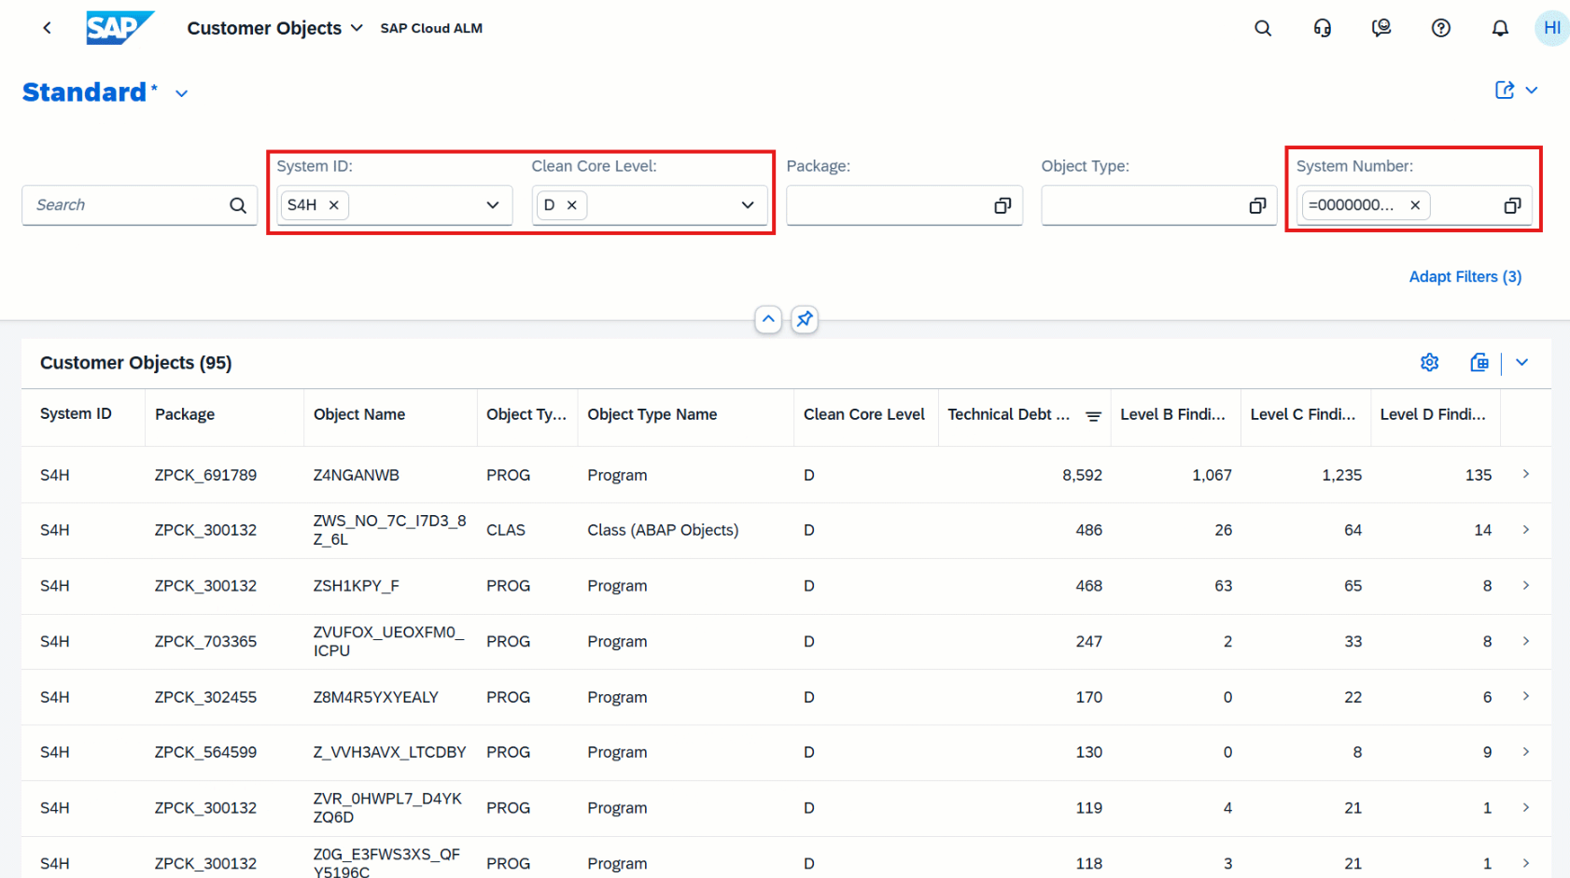The width and height of the screenshot is (1570, 878).
Task: Remove the D Clean Core Level token
Action: 572,205
